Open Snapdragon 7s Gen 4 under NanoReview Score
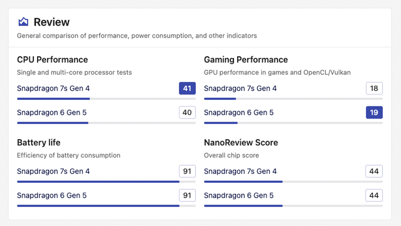 240,171
